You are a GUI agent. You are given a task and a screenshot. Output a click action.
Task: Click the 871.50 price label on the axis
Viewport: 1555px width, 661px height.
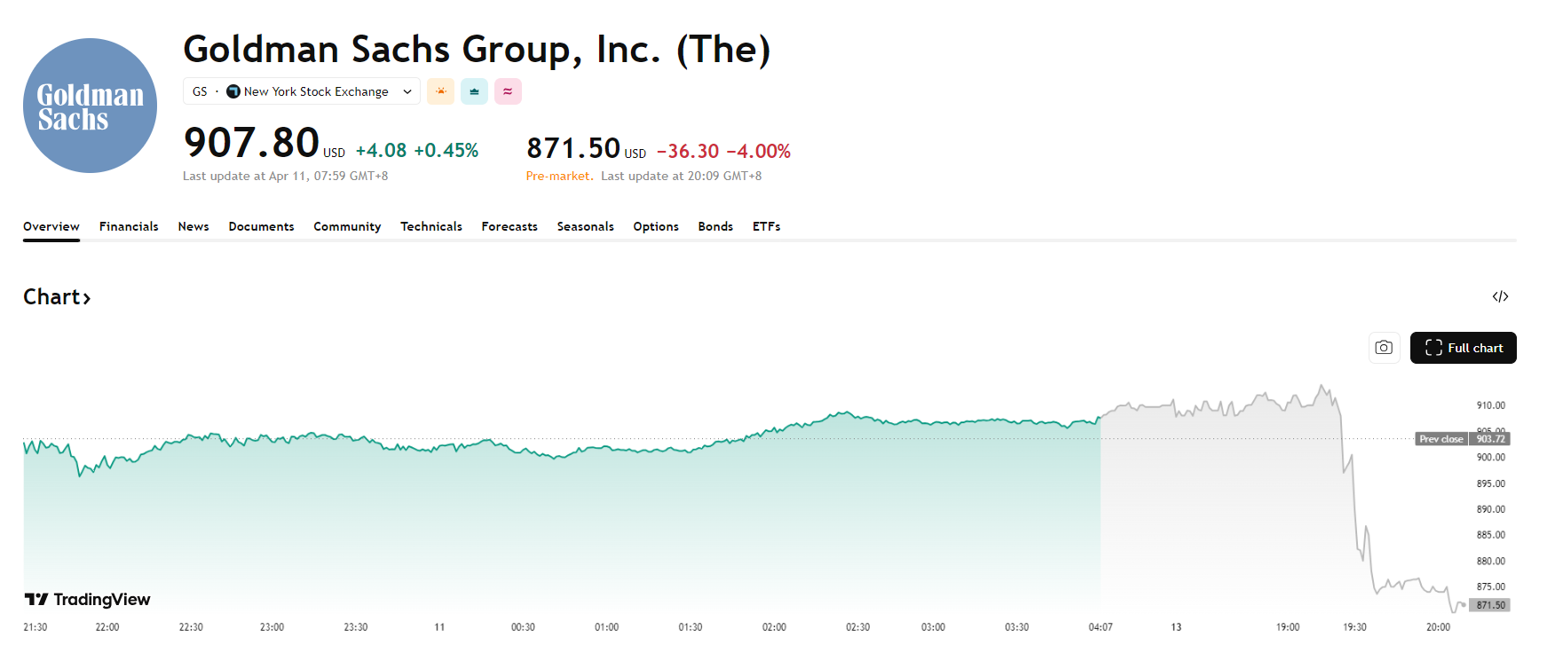pyautogui.click(x=1489, y=605)
